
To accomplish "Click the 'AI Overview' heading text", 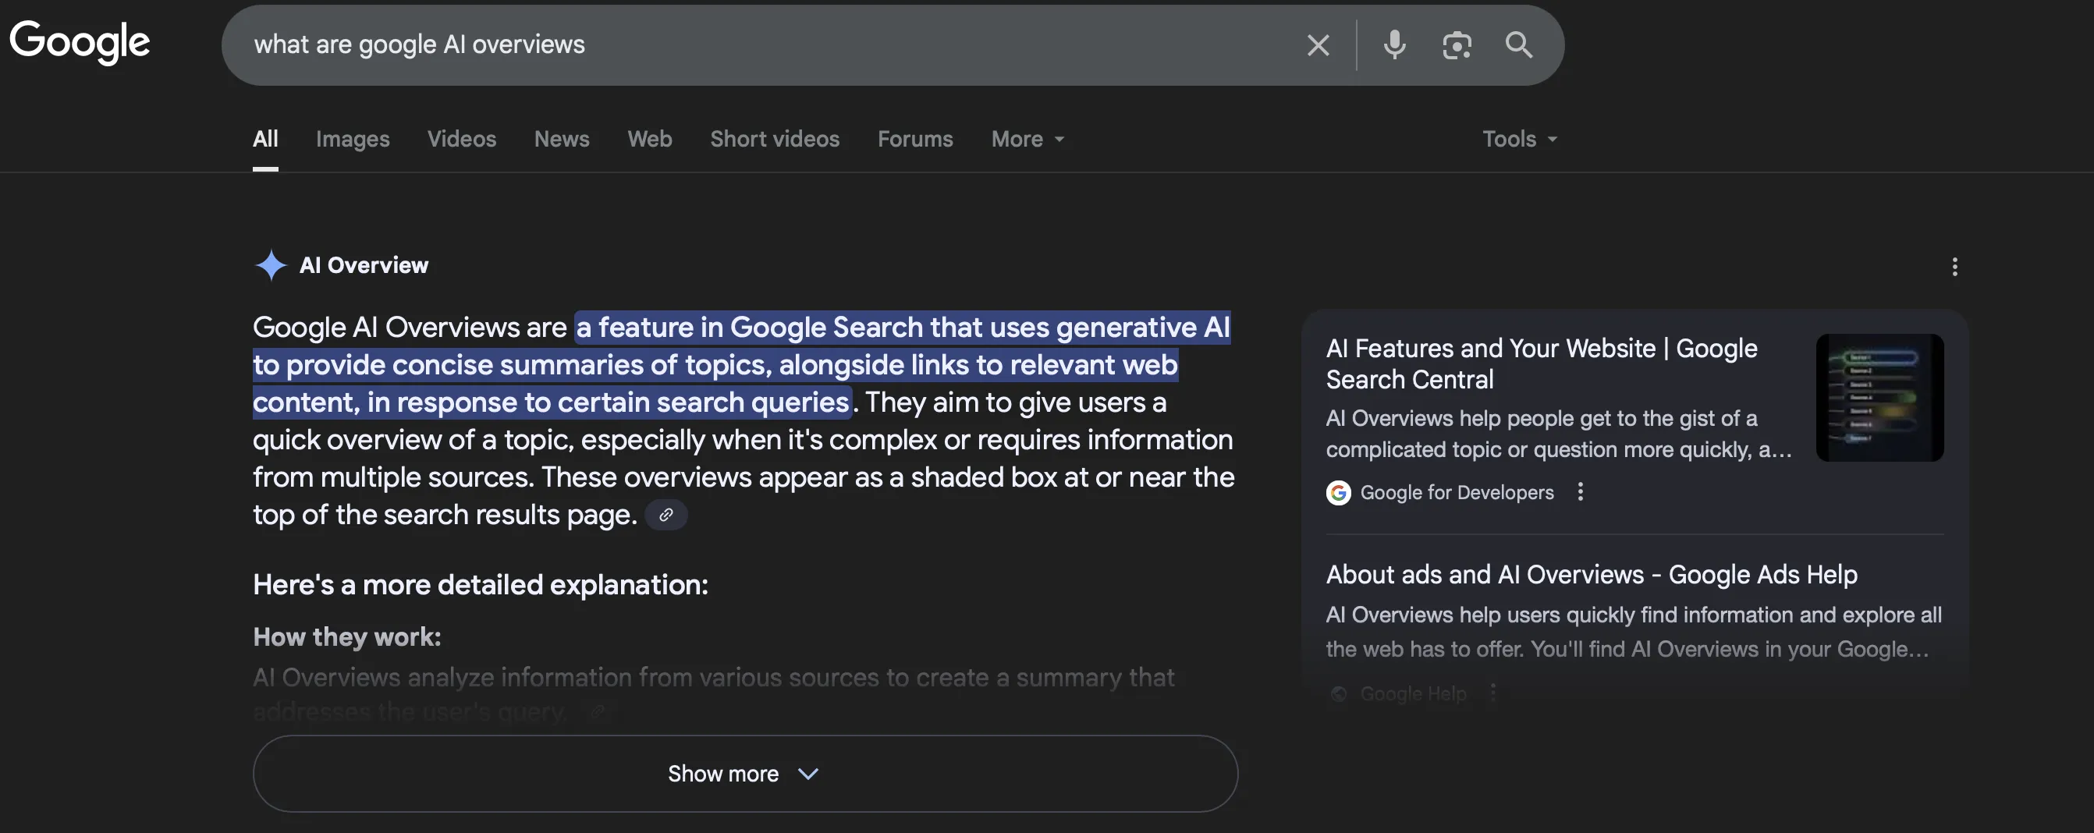I will click(x=364, y=265).
